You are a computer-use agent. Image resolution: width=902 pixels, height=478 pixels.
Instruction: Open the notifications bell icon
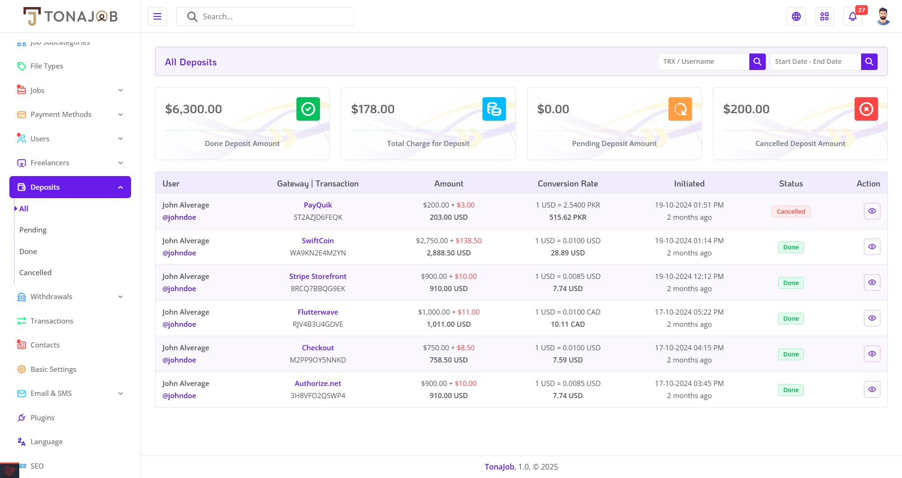853,16
